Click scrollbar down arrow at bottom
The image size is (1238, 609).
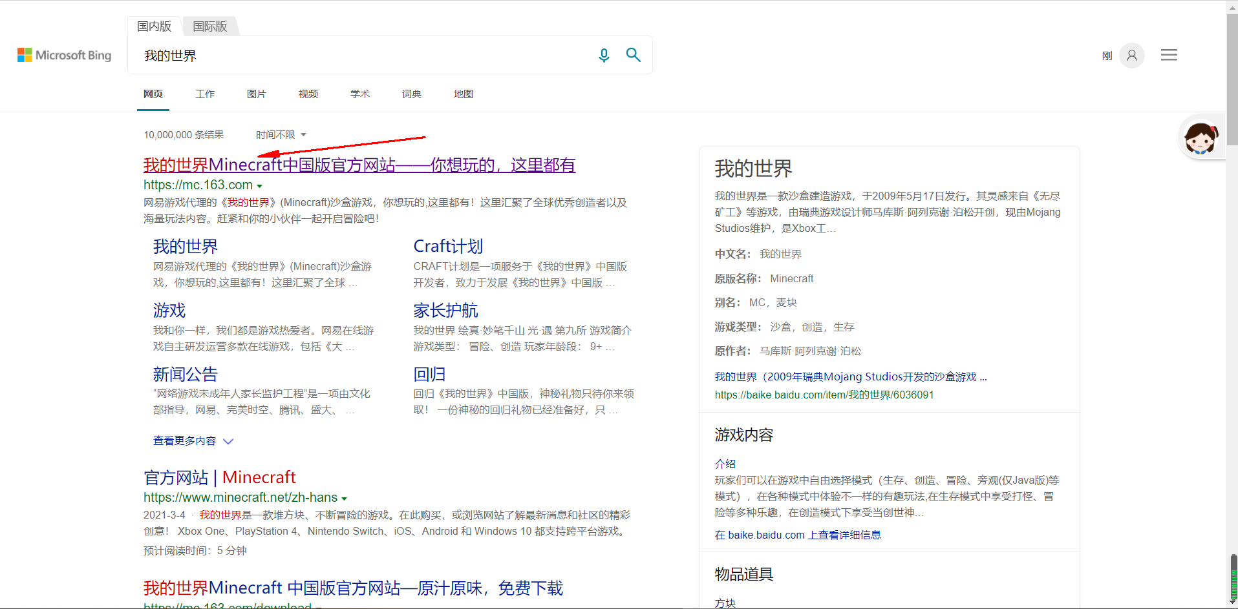[1232, 603]
